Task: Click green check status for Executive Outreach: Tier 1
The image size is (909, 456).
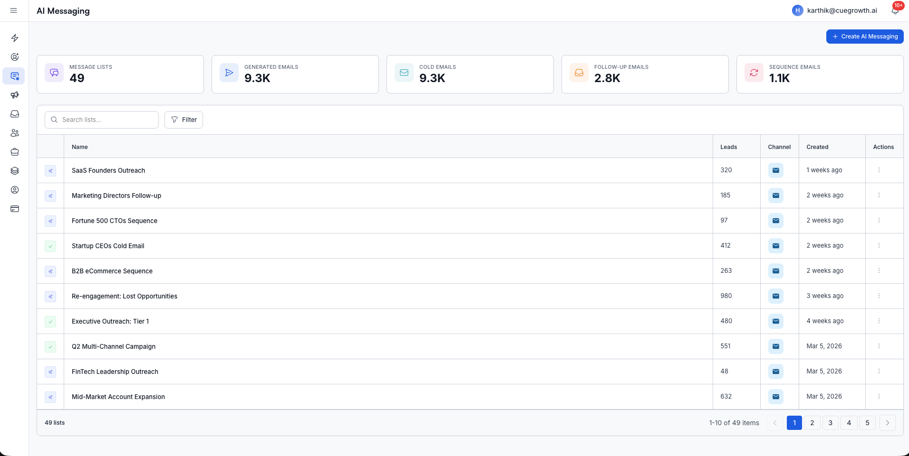Action: click(x=50, y=321)
